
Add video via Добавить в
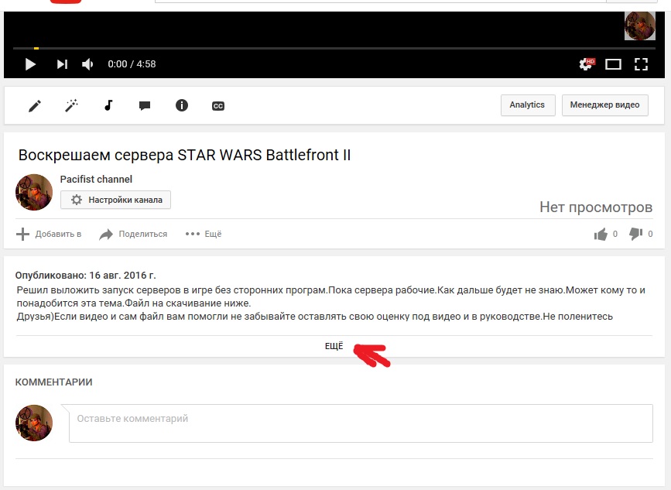point(49,234)
